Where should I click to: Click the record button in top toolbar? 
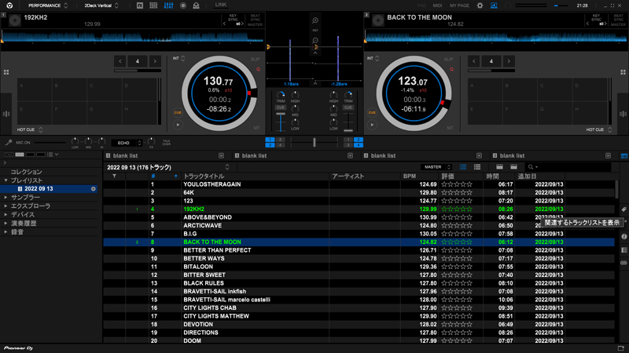tap(183, 5)
